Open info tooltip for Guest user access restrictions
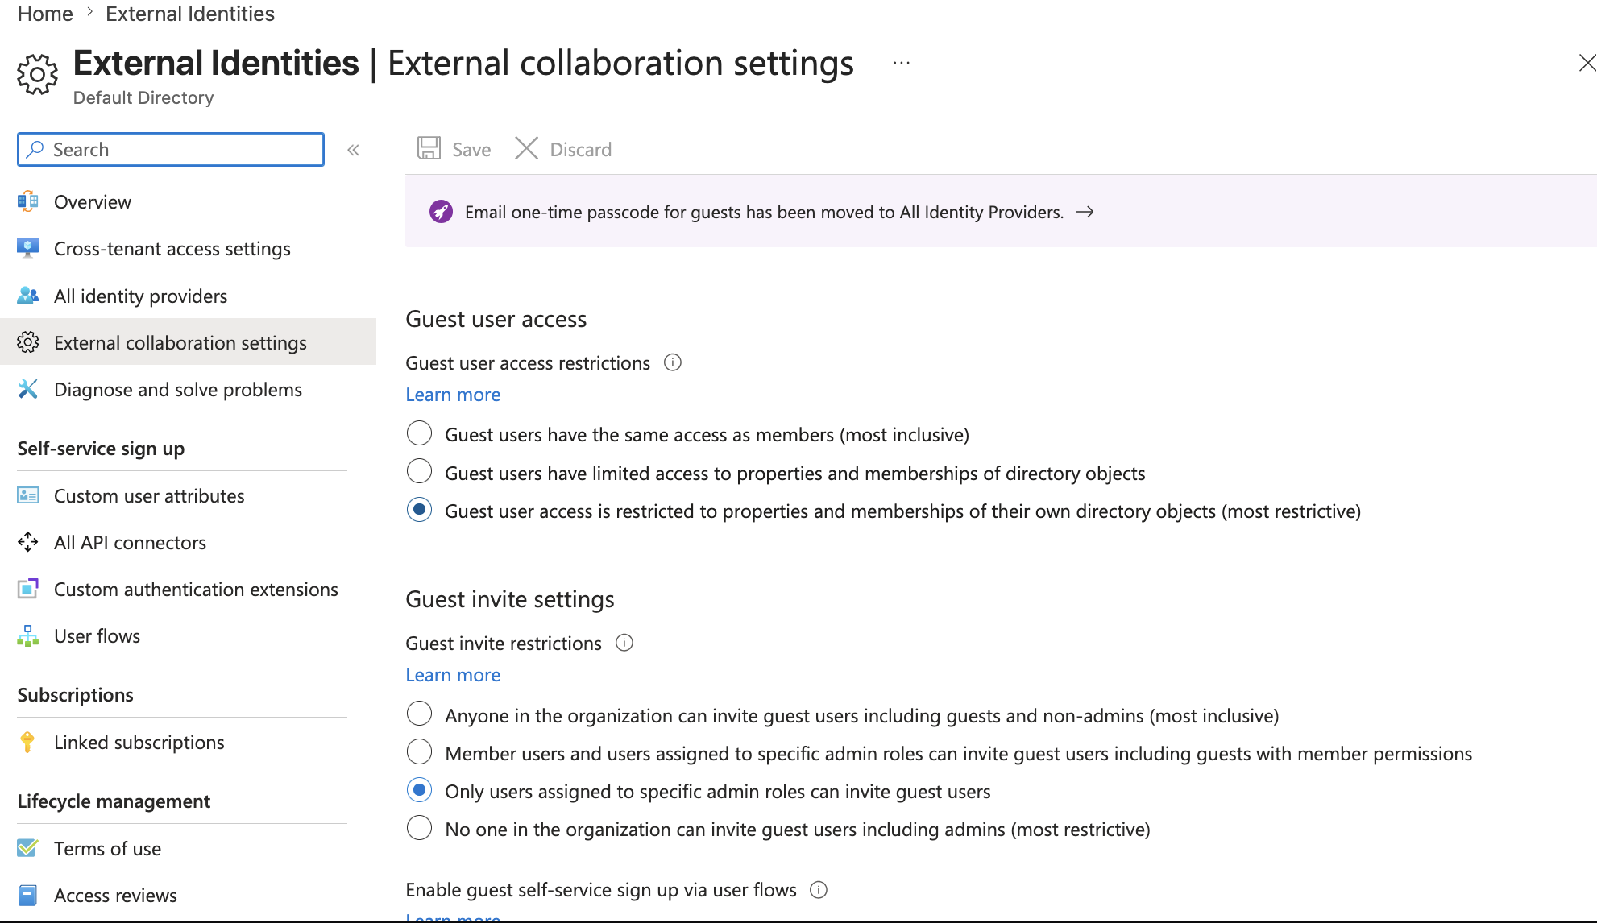Viewport: 1597px width, 923px height. pyautogui.click(x=673, y=362)
